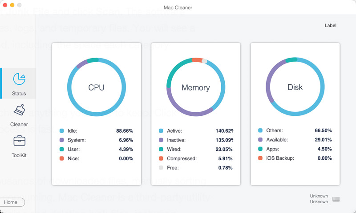
Task: Click the purple Inactive legend dot
Action: pyautogui.click(x=161, y=140)
